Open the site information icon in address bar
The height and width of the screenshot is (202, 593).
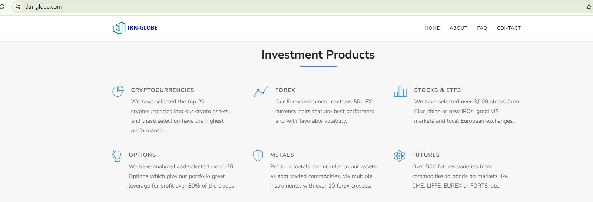18,7
